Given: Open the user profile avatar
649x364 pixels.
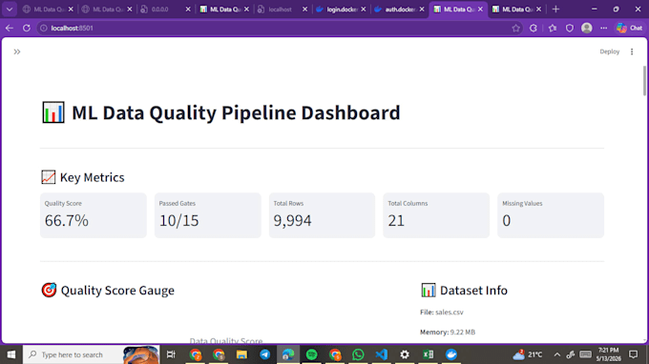Looking at the screenshot, I should 587,28.
